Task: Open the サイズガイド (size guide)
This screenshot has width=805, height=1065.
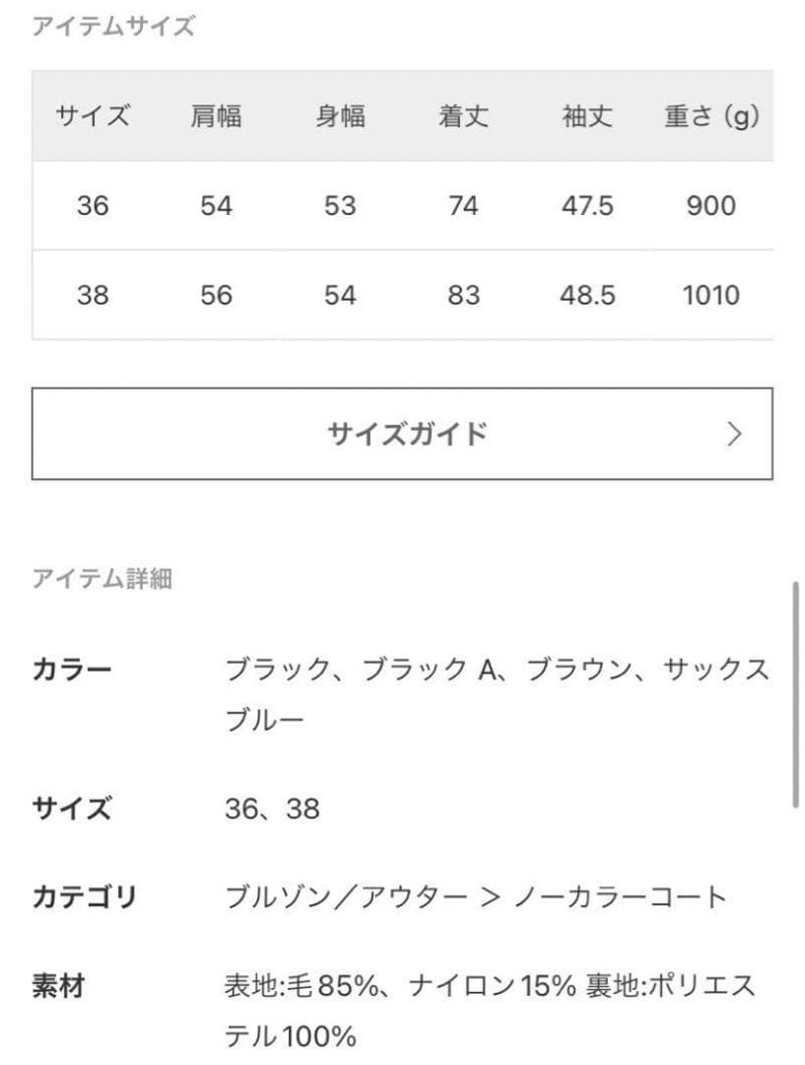Action: tap(404, 434)
